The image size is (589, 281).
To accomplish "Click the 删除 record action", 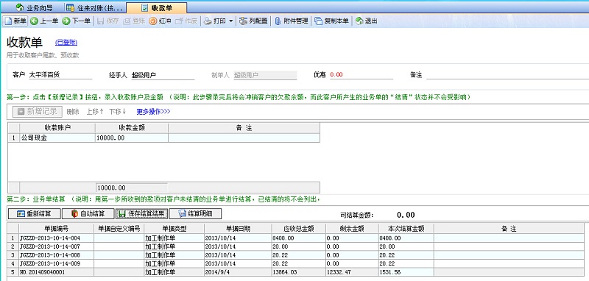I will pyautogui.click(x=73, y=111).
